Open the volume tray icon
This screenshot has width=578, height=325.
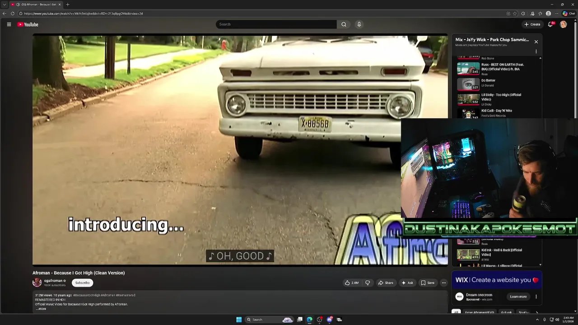[557, 320]
